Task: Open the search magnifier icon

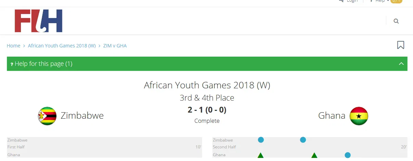Action: 396,21
